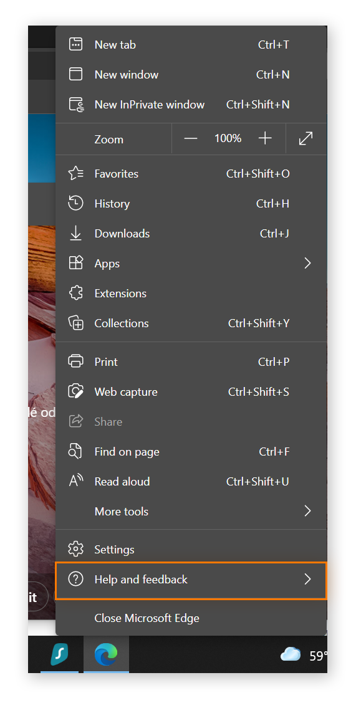Click the Read aloud icon
Screen dimensions: 356x703
point(75,481)
